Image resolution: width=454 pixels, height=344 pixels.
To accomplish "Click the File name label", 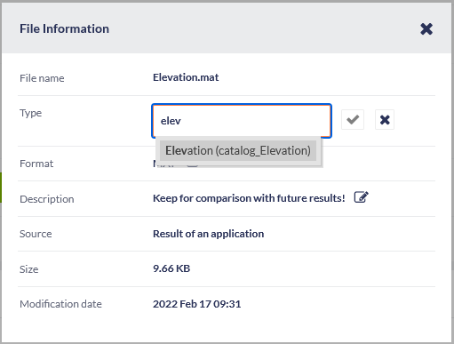I will pyautogui.click(x=42, y=78).
